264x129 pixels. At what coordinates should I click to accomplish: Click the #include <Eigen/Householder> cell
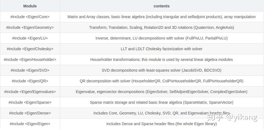click(30, 60)
